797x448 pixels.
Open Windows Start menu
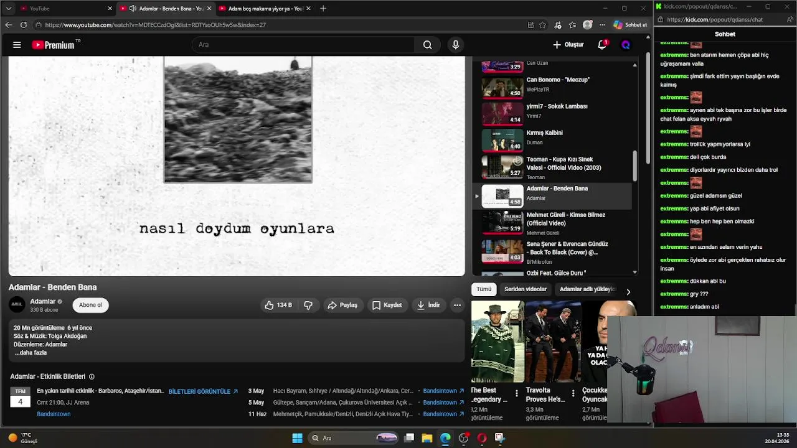297,438
